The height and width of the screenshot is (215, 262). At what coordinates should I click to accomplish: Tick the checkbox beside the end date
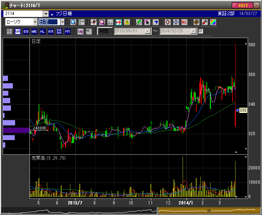pos(201,31)
